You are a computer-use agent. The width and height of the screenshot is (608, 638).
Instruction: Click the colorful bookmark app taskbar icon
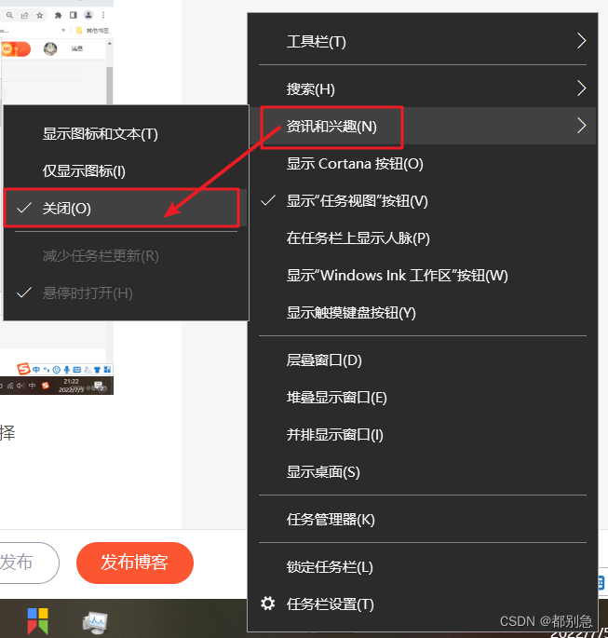38,621
